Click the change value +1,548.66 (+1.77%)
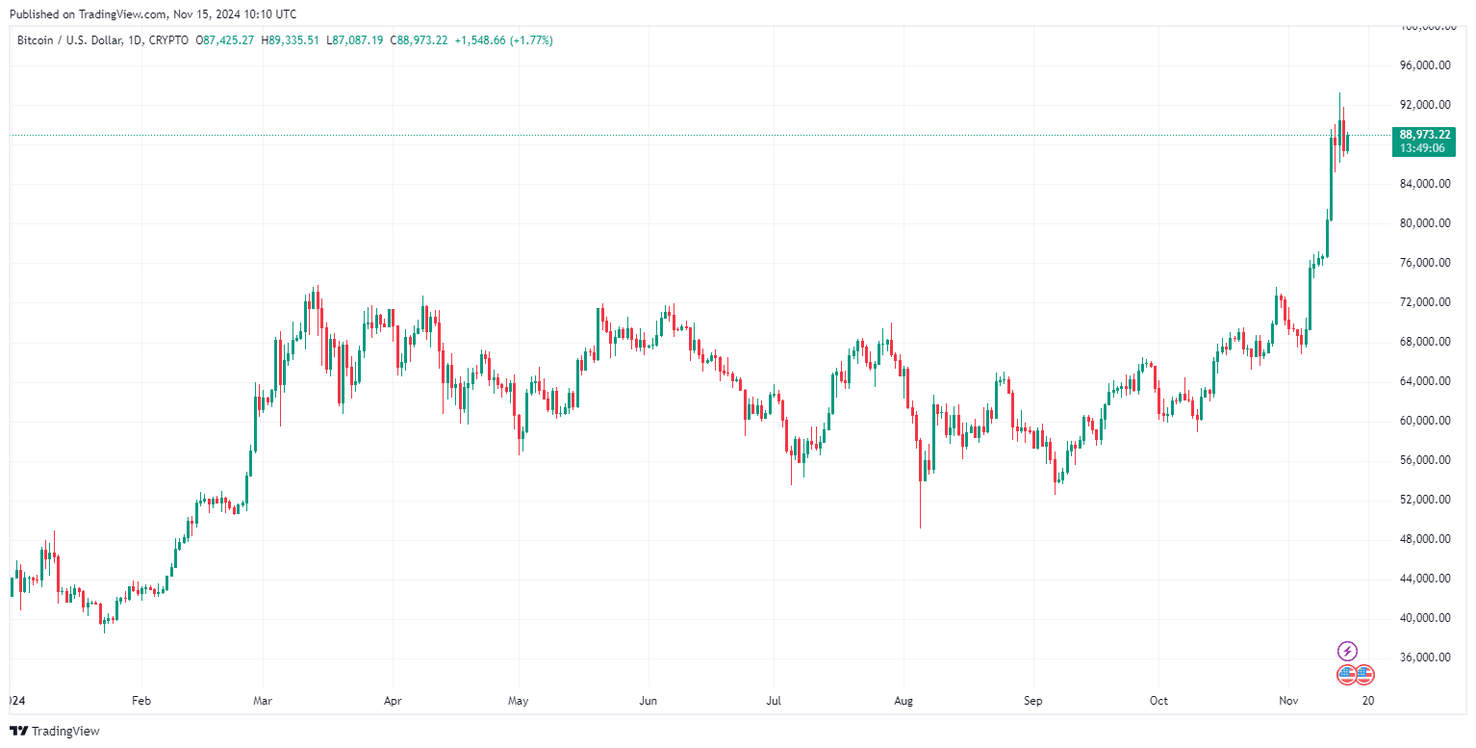The image size is (1476, 748). (504, 40)
